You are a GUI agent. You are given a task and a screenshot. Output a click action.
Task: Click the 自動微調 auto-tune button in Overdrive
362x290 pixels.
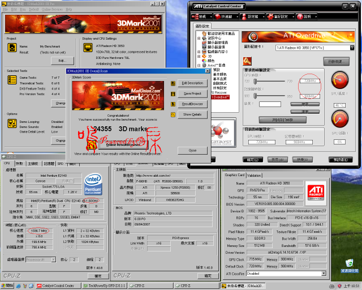coord(337,62)
